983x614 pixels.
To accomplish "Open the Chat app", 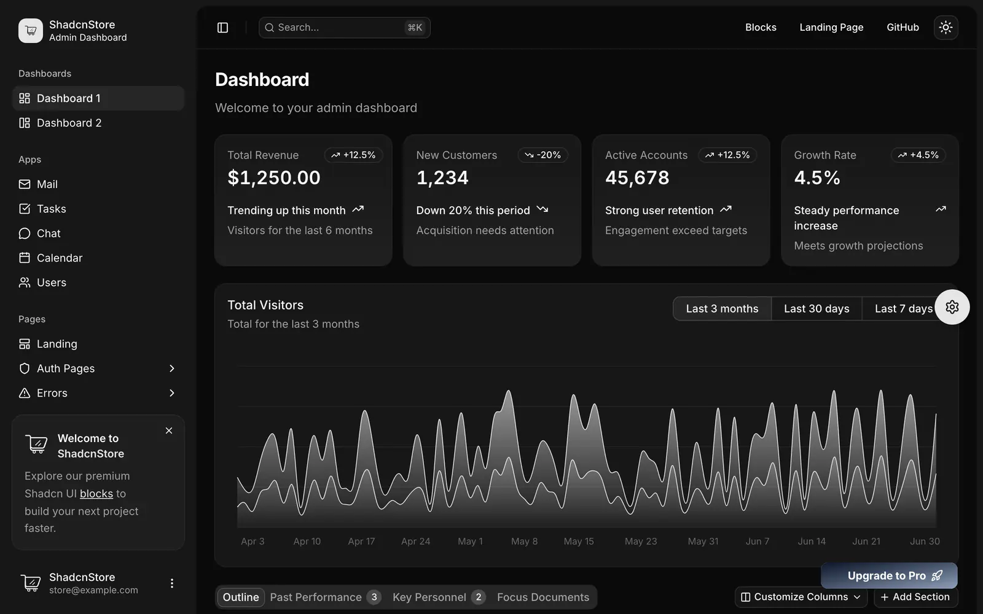I will click(98, 233).
